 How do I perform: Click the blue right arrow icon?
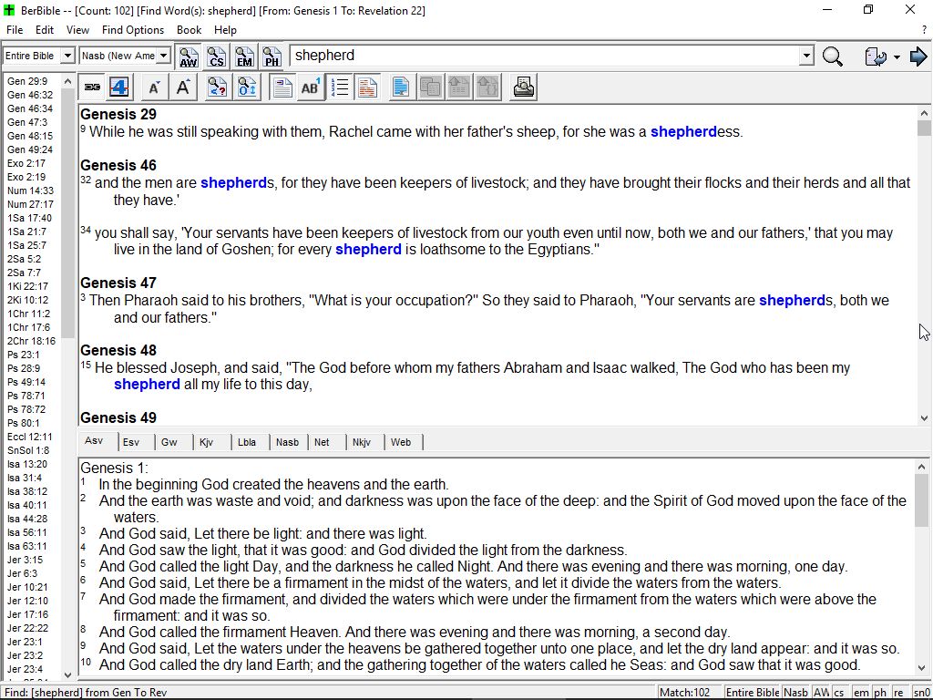(x=918, y=56)
